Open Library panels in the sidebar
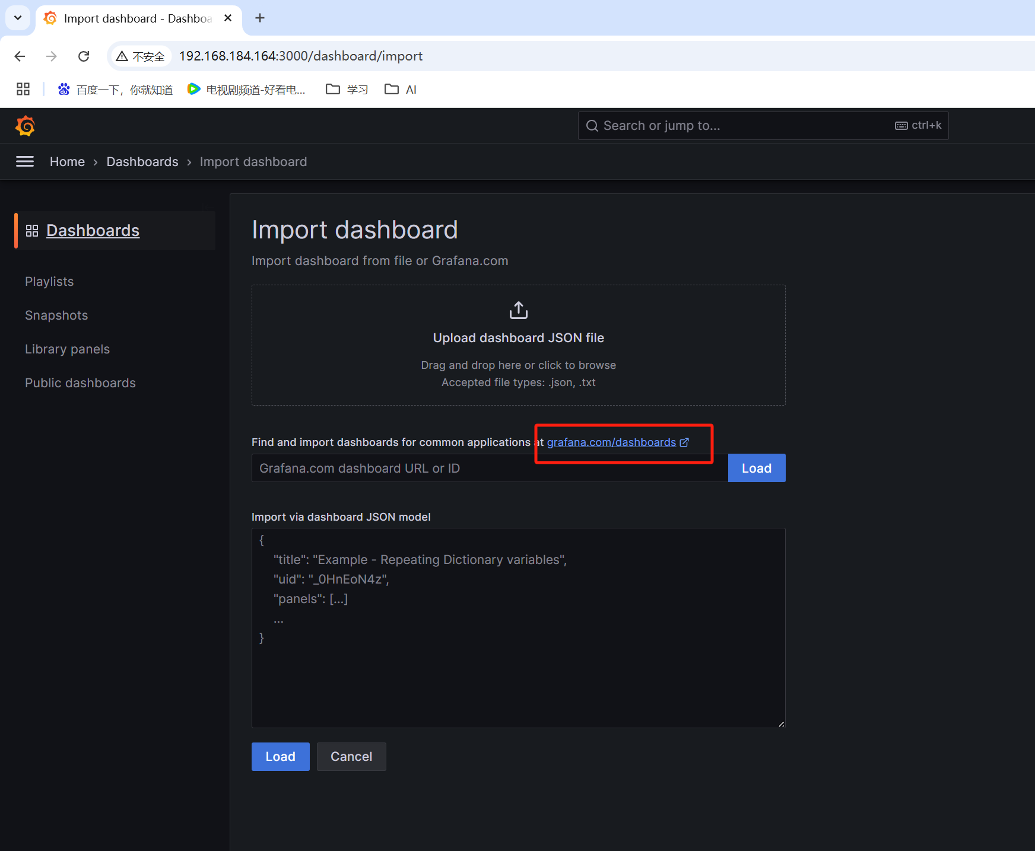The height and width of the screenshot is (851, 1035). pyautogui.click(x=67, y=349)
